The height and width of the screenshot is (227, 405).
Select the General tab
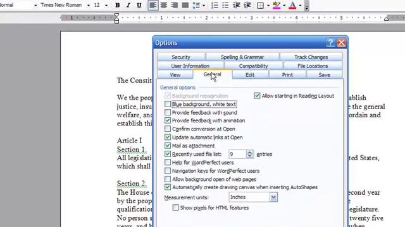click(x=213, y=74)
